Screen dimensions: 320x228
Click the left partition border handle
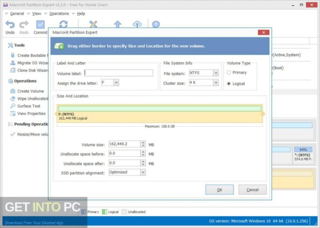point(57,114)
